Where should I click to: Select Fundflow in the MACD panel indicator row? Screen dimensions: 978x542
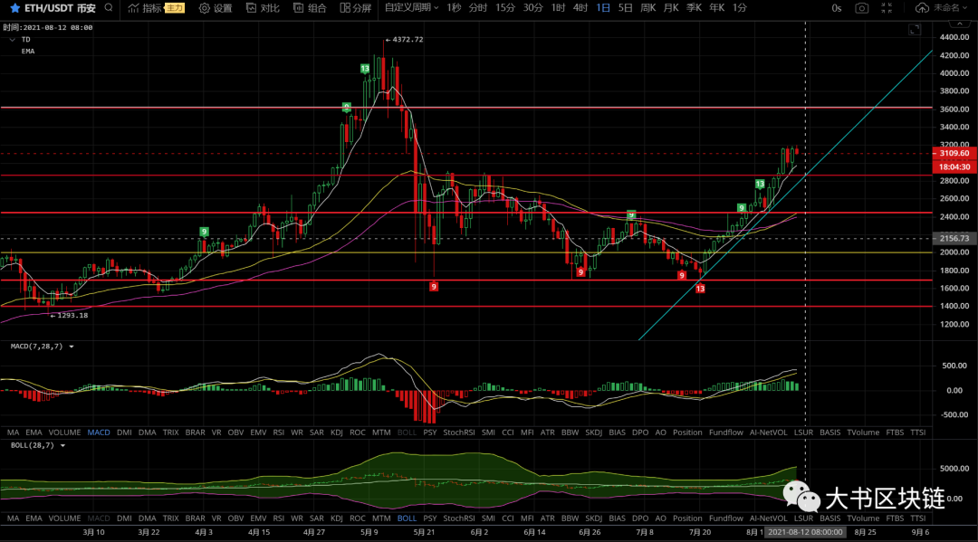click(x=726, y=433)
